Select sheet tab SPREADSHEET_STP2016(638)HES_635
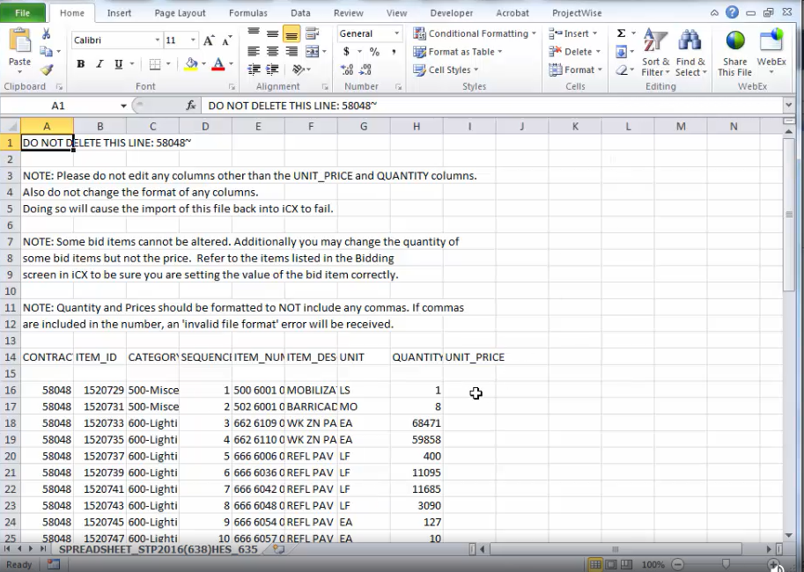Screen dimensions: 804x572 [x=158, y=549]
